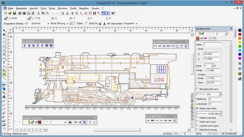This screenshot has height=137, width=244.
Task: Pick the first text icon in B_TEXTM_1_1
Action: 25,46
